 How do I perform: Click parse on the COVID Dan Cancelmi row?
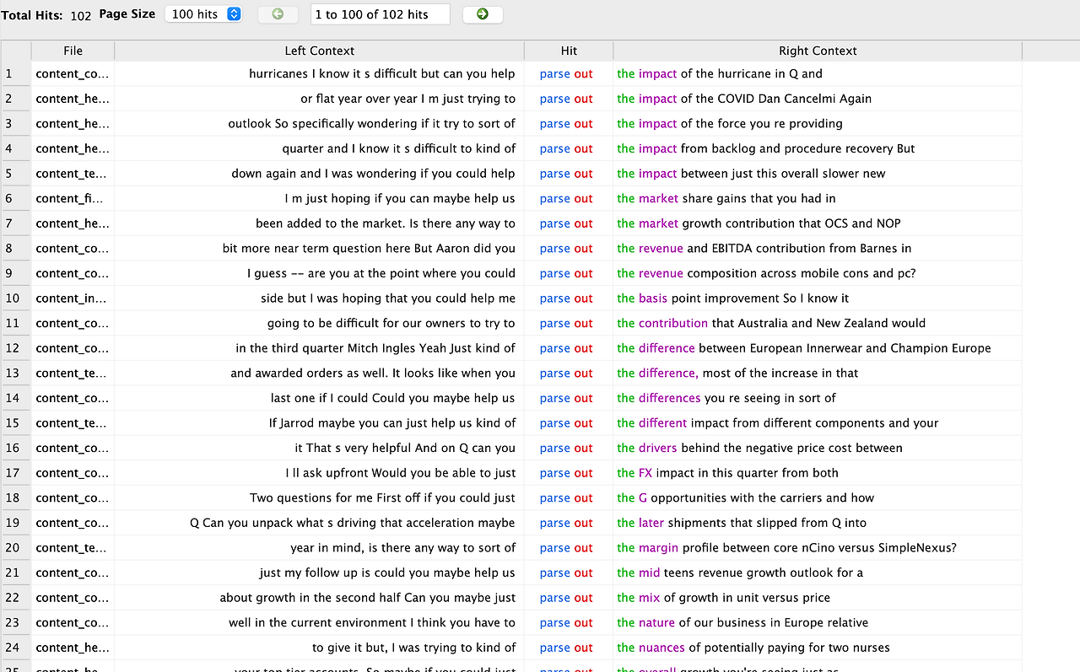pos(554,99)
